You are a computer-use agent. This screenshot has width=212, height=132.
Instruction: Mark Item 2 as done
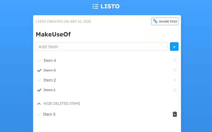[x=39, y=80]
